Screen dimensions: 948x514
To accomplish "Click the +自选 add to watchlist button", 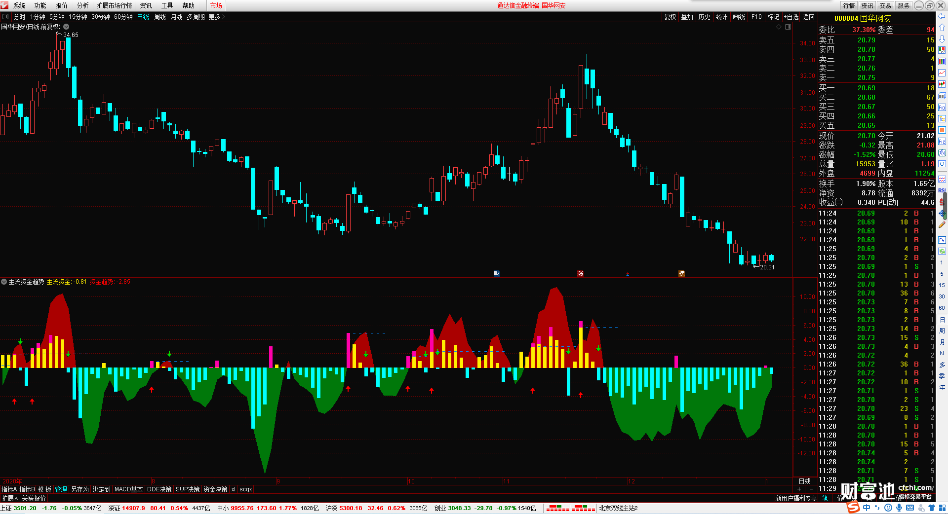I will pos(791,17).
